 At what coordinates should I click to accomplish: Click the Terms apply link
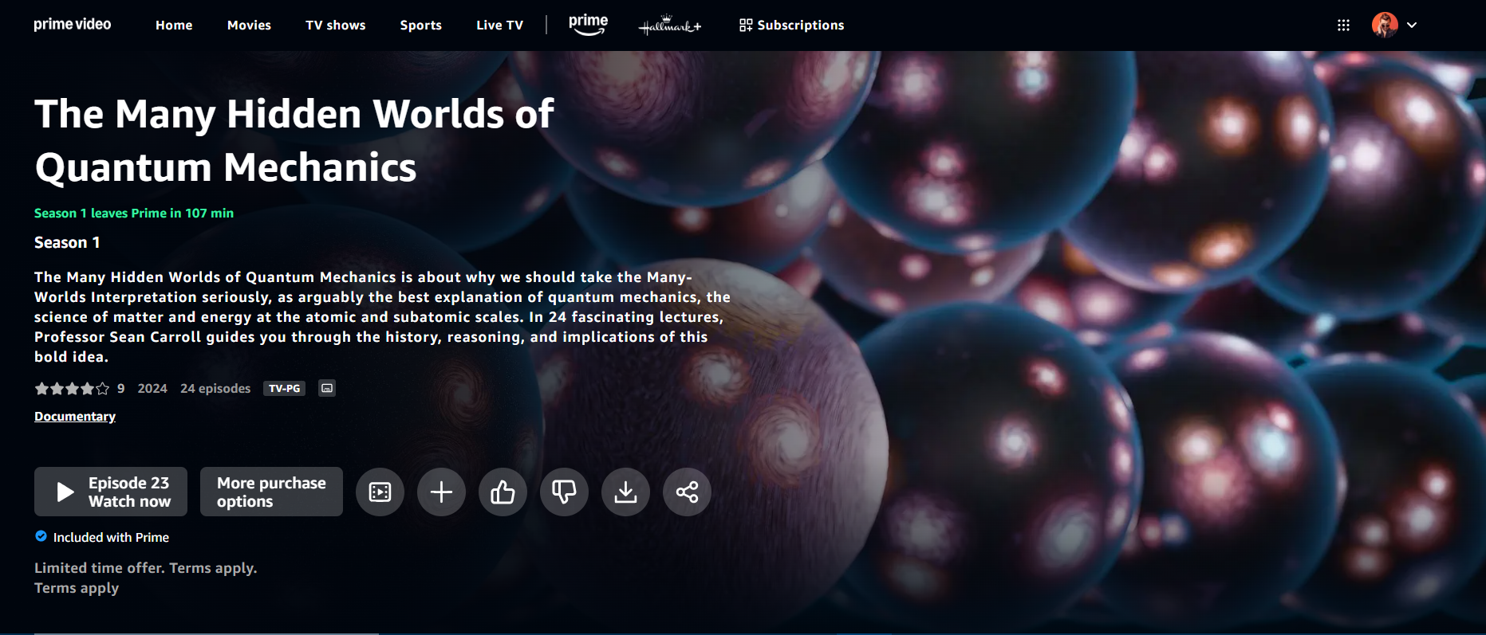click(77, 588)
